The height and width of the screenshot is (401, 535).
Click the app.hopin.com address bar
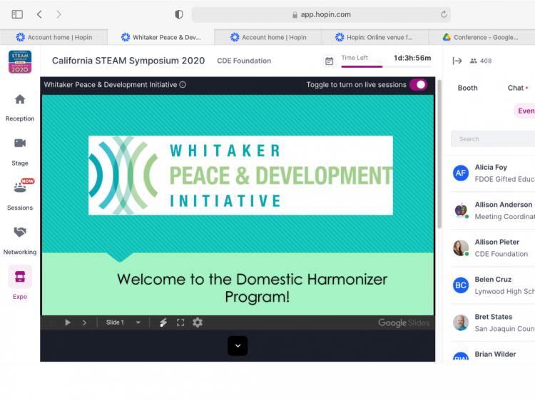(x=321, y=14)
